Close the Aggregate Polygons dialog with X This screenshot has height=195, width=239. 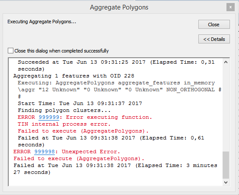(x=230, y=7)
